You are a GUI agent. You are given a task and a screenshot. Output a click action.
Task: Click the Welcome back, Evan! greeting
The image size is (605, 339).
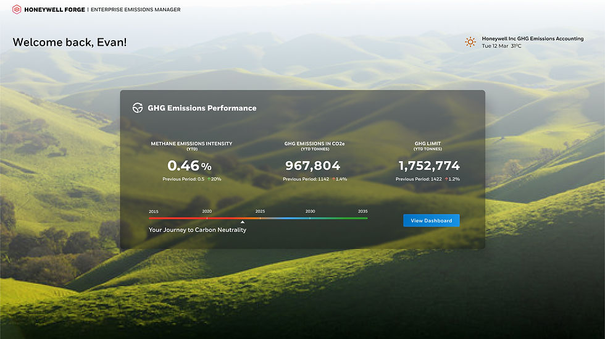(70, 42)
